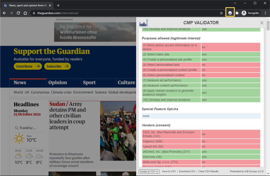
Task: Click 'Presented by IAB Europe (v2.0)' text
Action: [247, 171]
